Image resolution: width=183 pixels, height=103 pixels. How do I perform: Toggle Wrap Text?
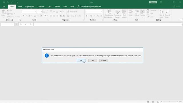[x=72, y=12]
